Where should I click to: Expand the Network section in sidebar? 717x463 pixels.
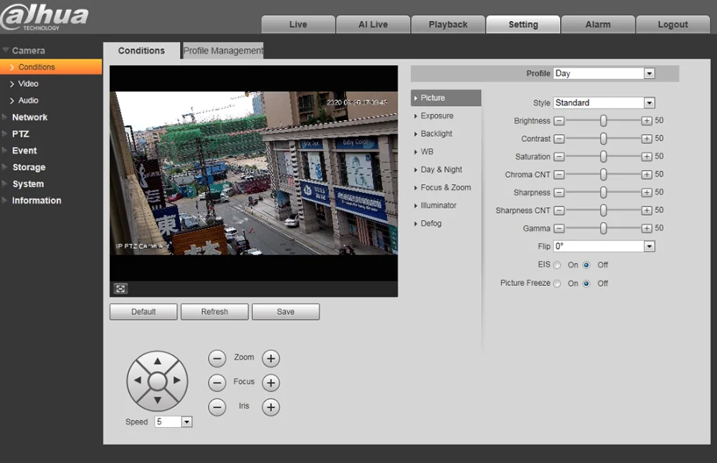point(29,118)
